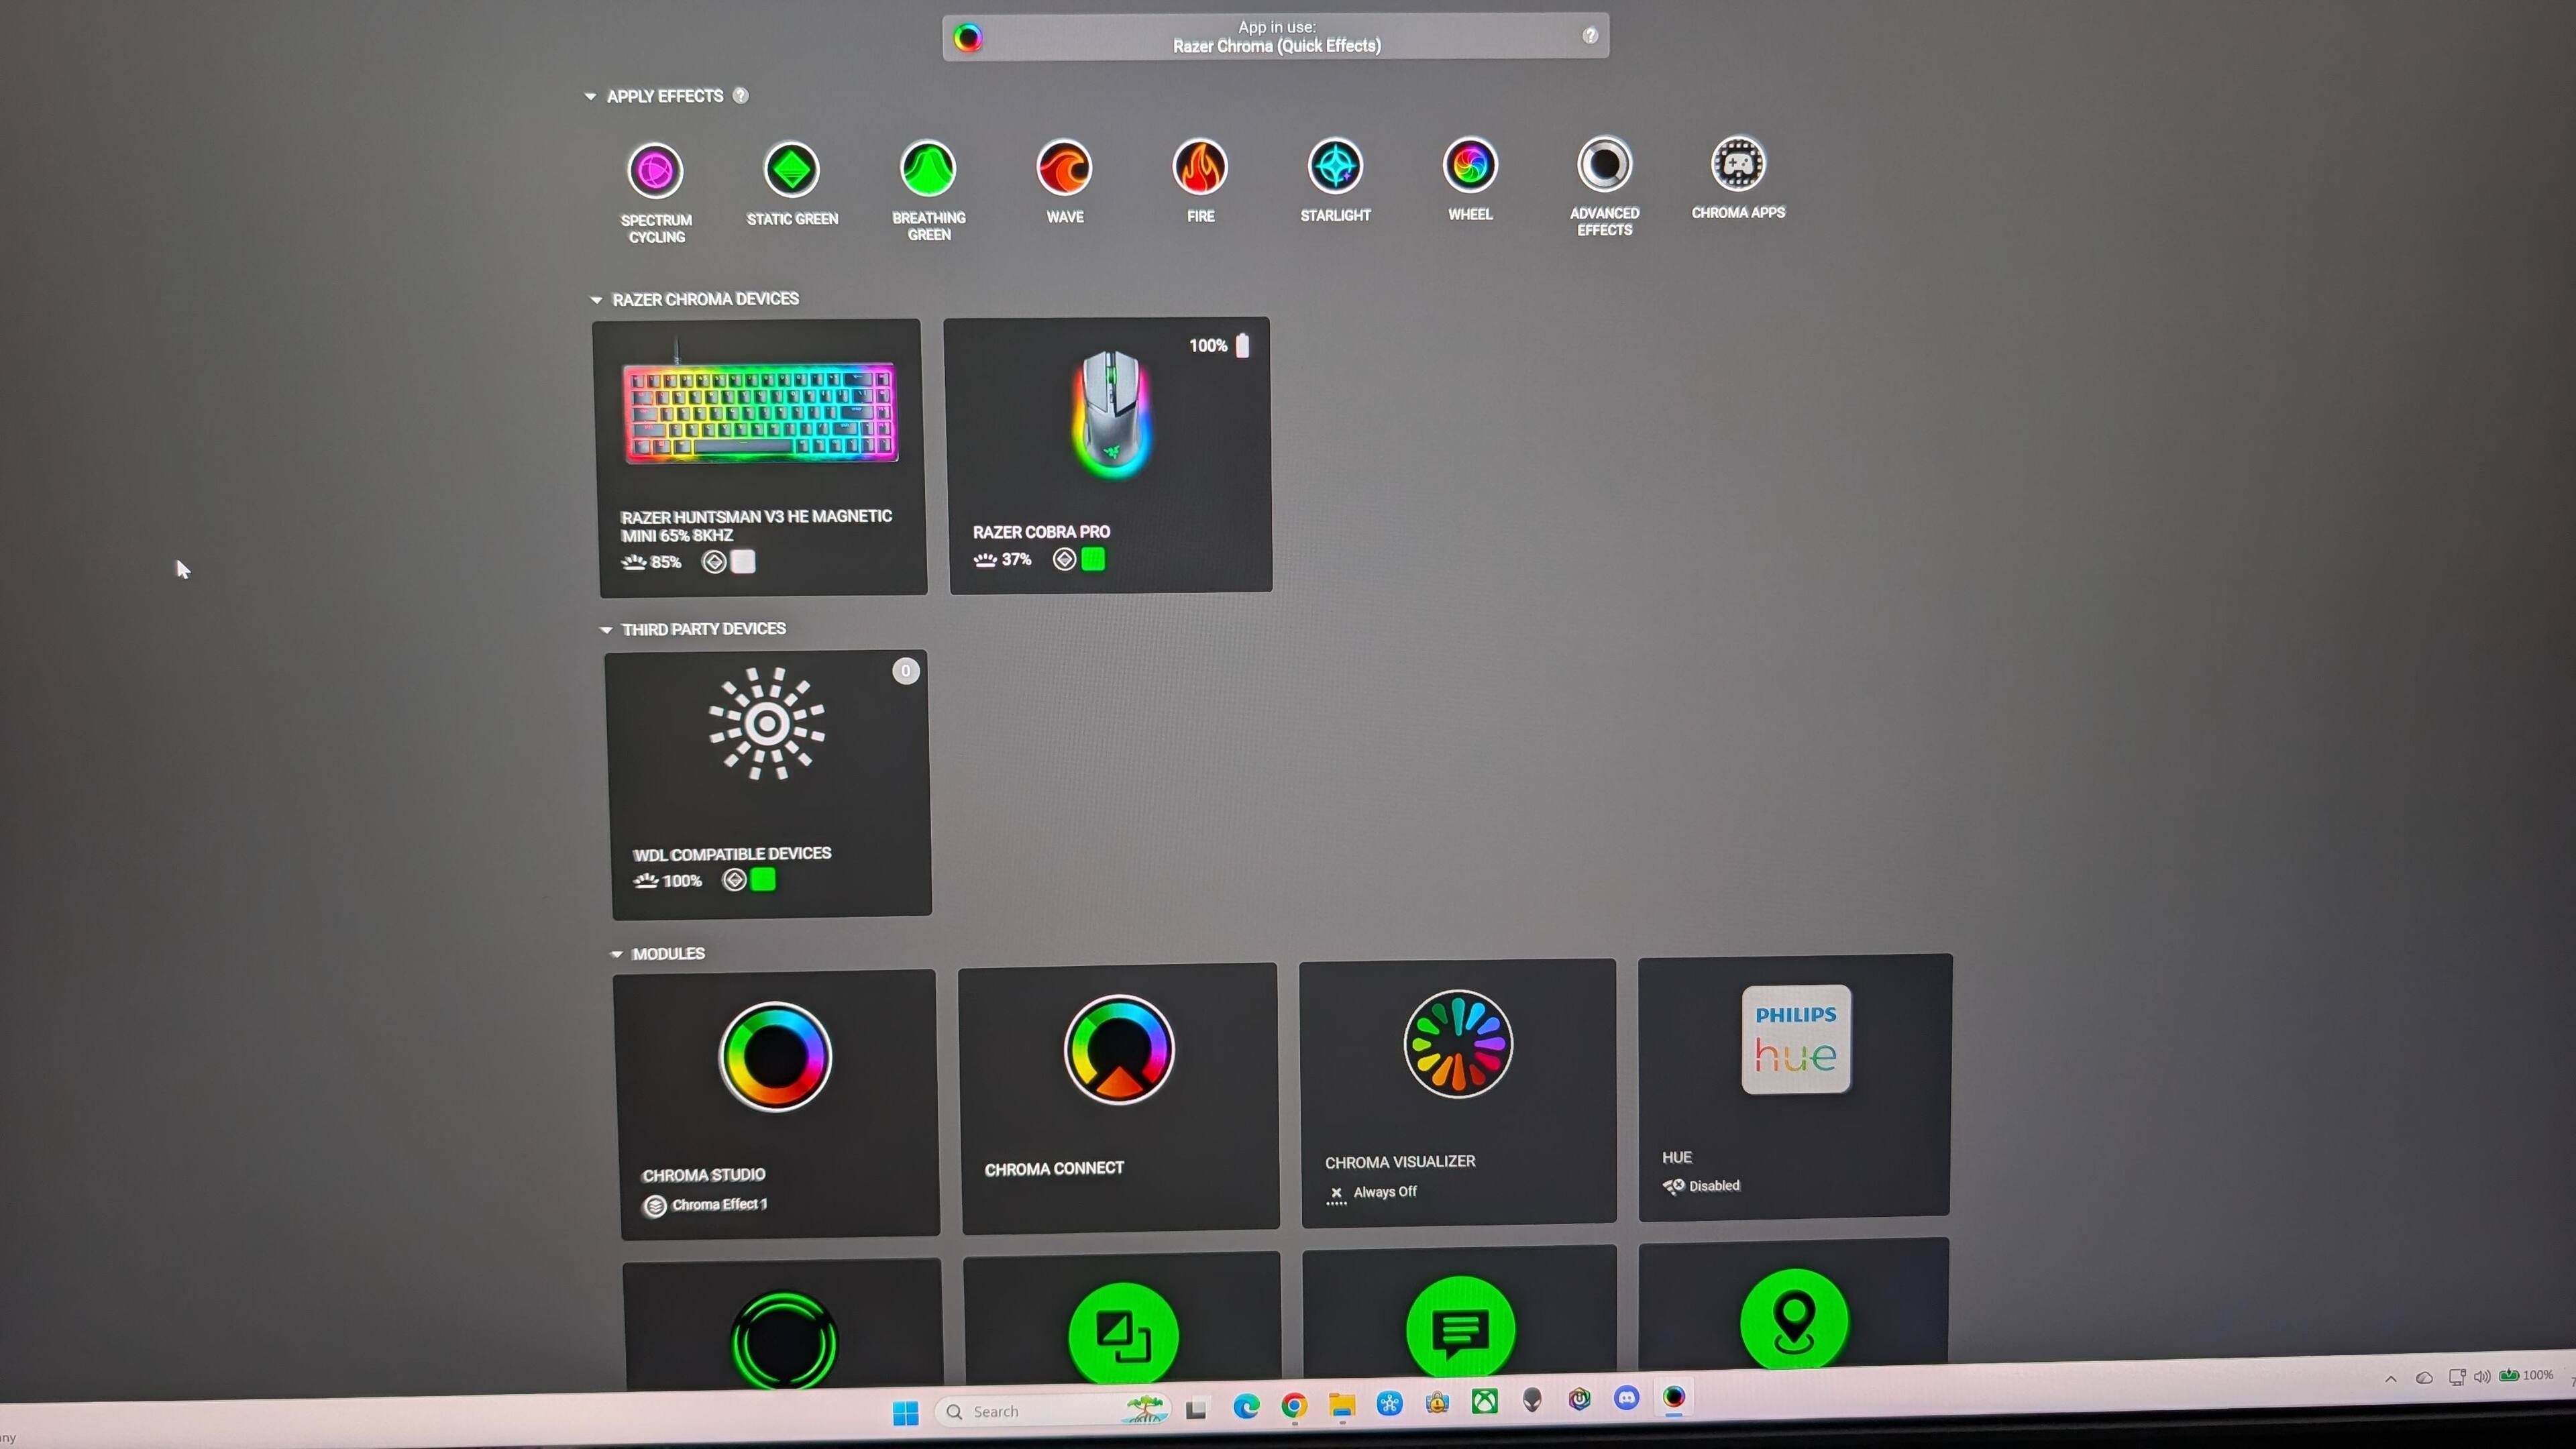
Task: Open the Chroma Studio module
Action: pyautogui.click(x=776, y=1104)
